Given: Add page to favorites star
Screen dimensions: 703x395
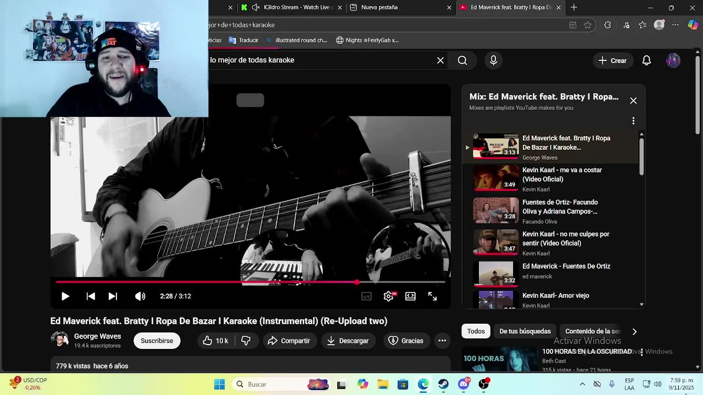Looking at the screenshot, I should pyautogui.click(x=588, y=25).
